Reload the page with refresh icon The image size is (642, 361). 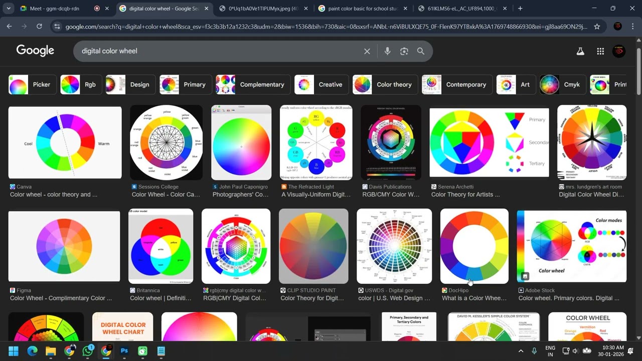coord(39,27)
